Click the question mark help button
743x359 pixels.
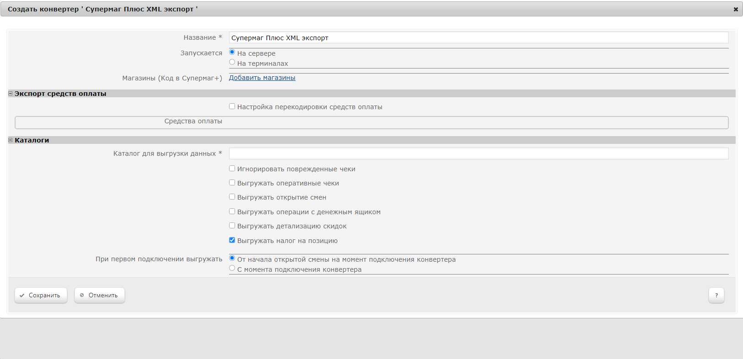716,296
